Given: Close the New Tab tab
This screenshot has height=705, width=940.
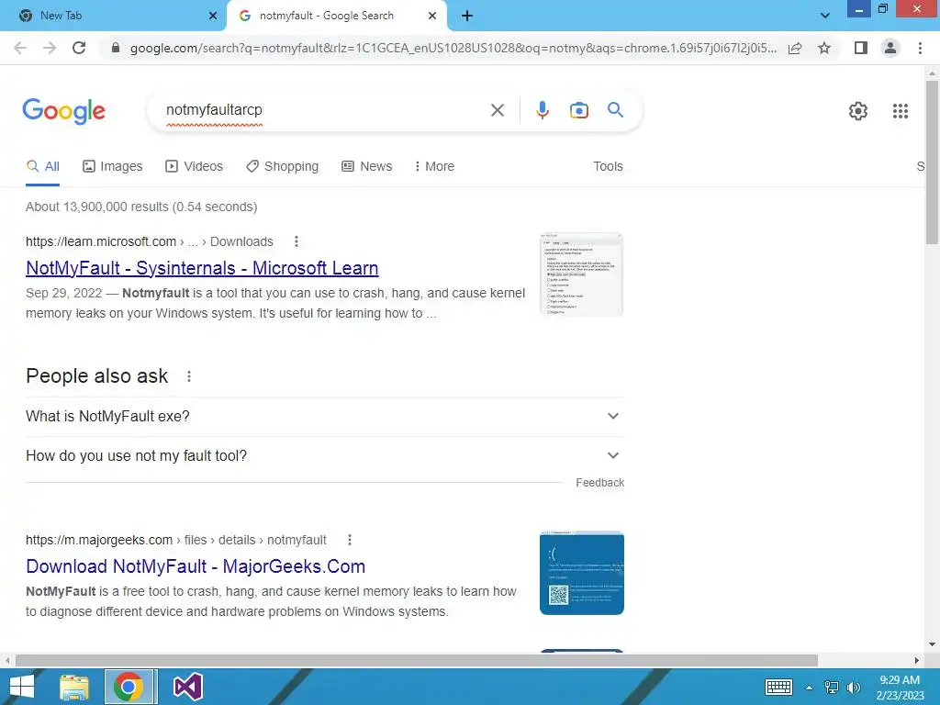Looking at the screenshot, I should click(213, 17).
